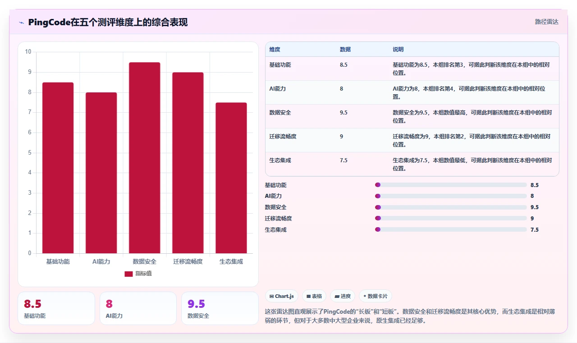
Task: Click the 8.5 value in the table
Action: click(x=343, y=65)
